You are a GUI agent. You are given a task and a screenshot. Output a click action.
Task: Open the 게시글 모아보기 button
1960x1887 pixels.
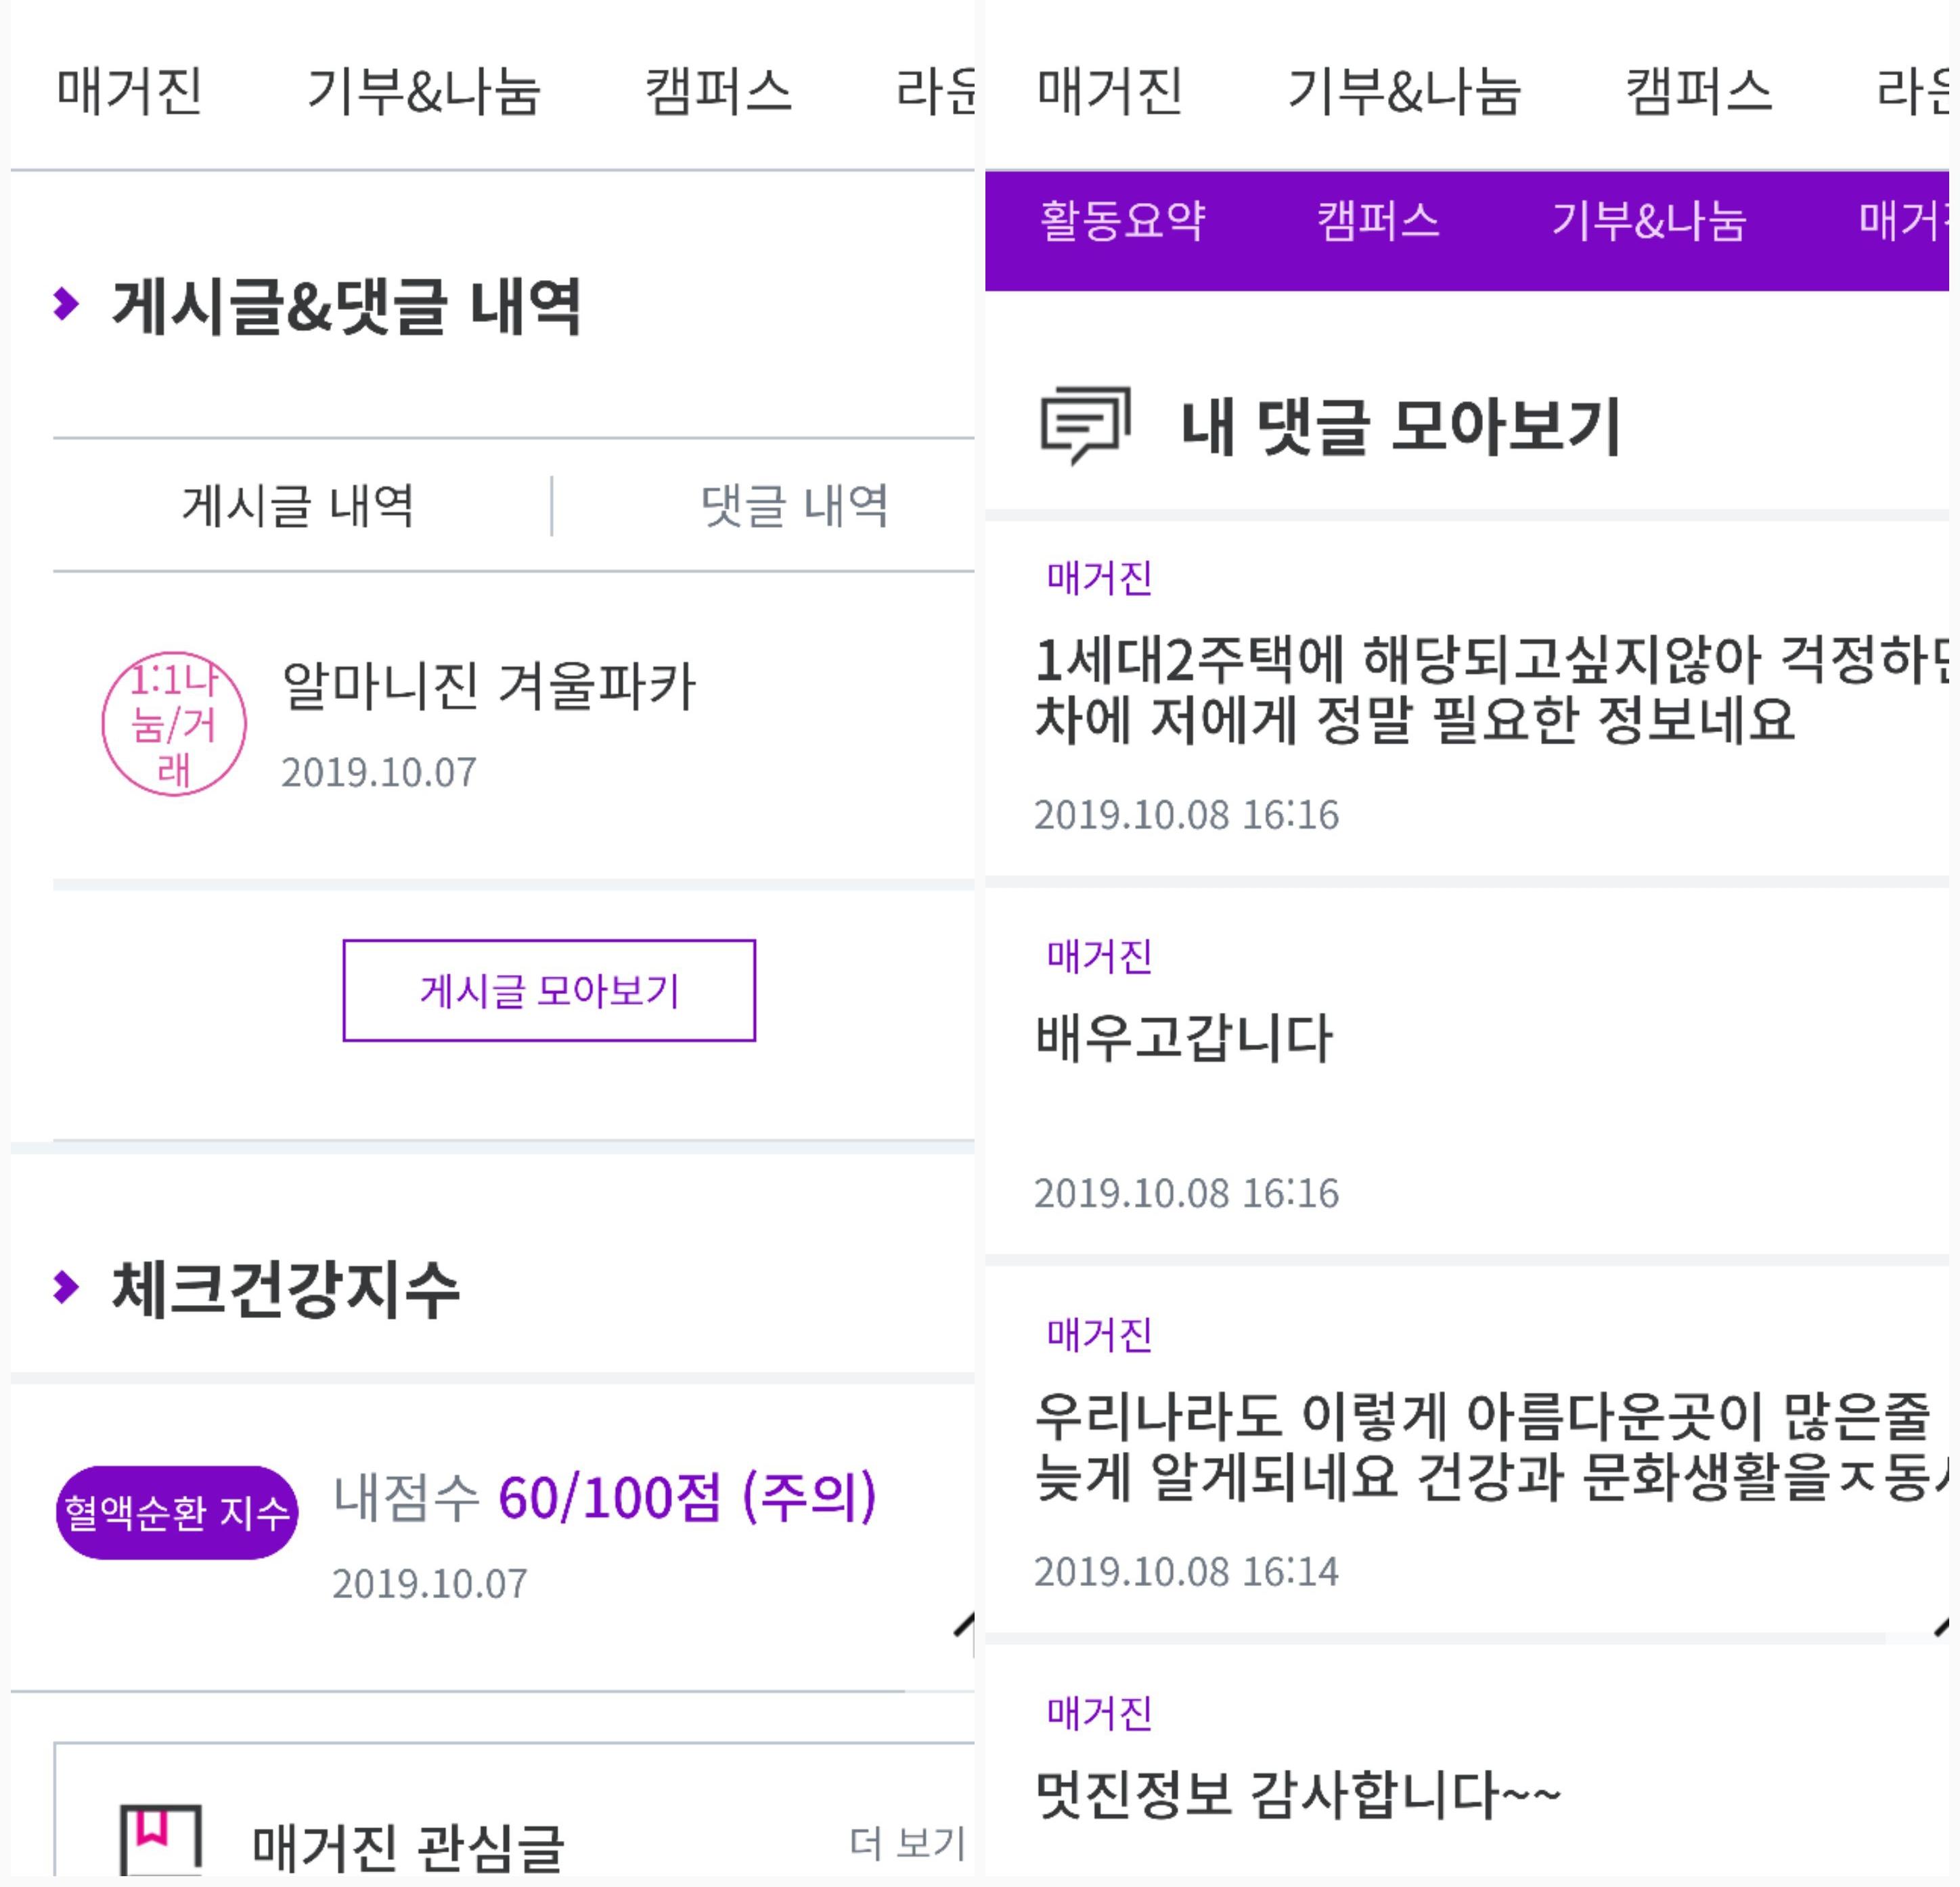[549, 991]
